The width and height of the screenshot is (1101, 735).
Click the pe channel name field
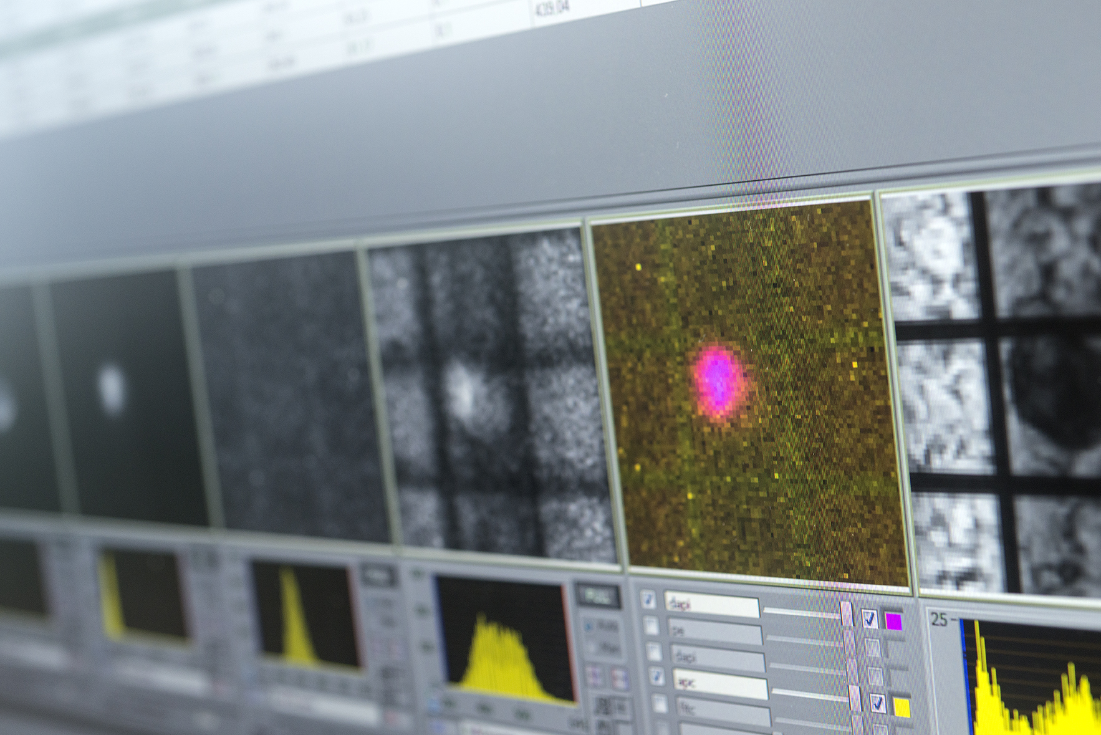click(715, 632)
